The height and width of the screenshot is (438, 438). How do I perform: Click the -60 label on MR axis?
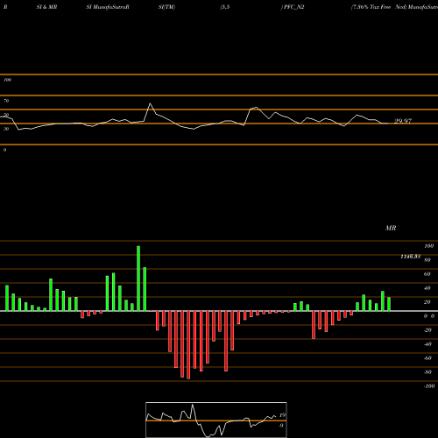click(427, 358)
